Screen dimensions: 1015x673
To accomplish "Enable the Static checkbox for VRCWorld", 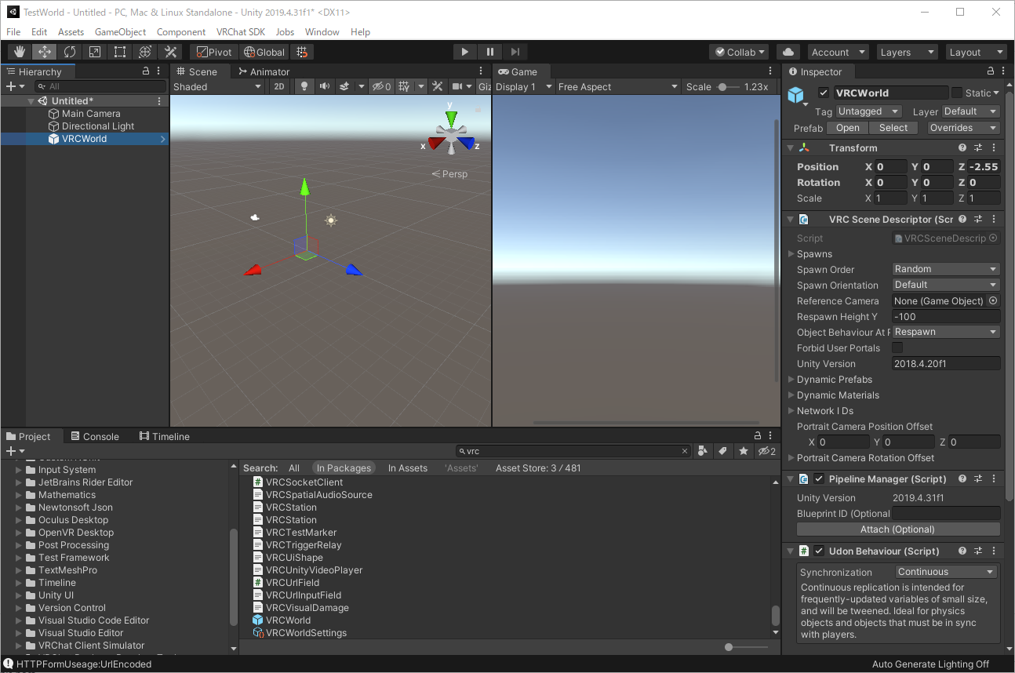I will pyautogui.click(x=959, y=92).
